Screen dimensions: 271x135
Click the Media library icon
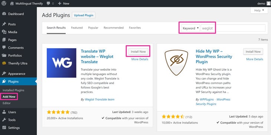tap(4, 32)
